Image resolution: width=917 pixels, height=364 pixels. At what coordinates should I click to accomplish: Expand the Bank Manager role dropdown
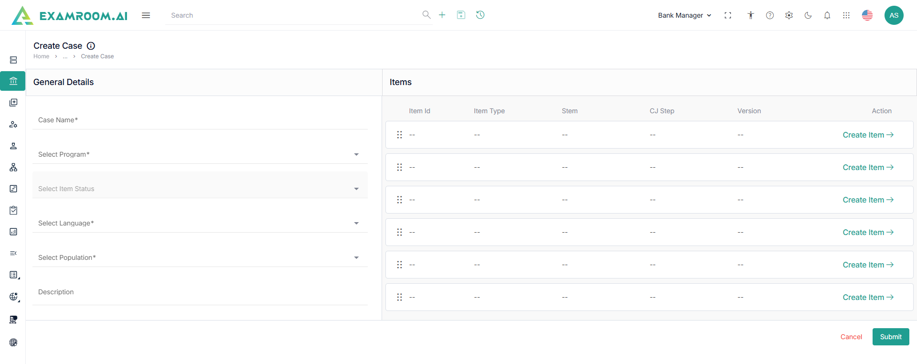(x=684, y=15)
